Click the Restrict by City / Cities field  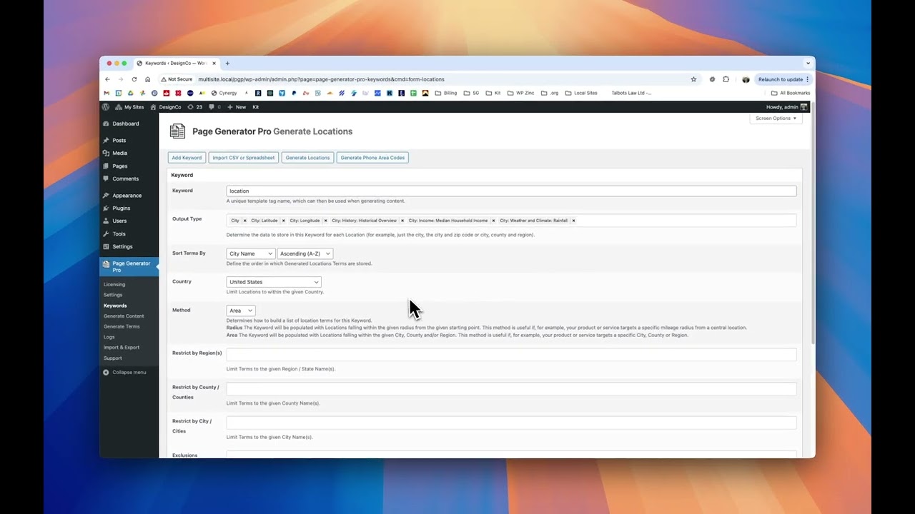pyautogui.click(x=511, y=423)
